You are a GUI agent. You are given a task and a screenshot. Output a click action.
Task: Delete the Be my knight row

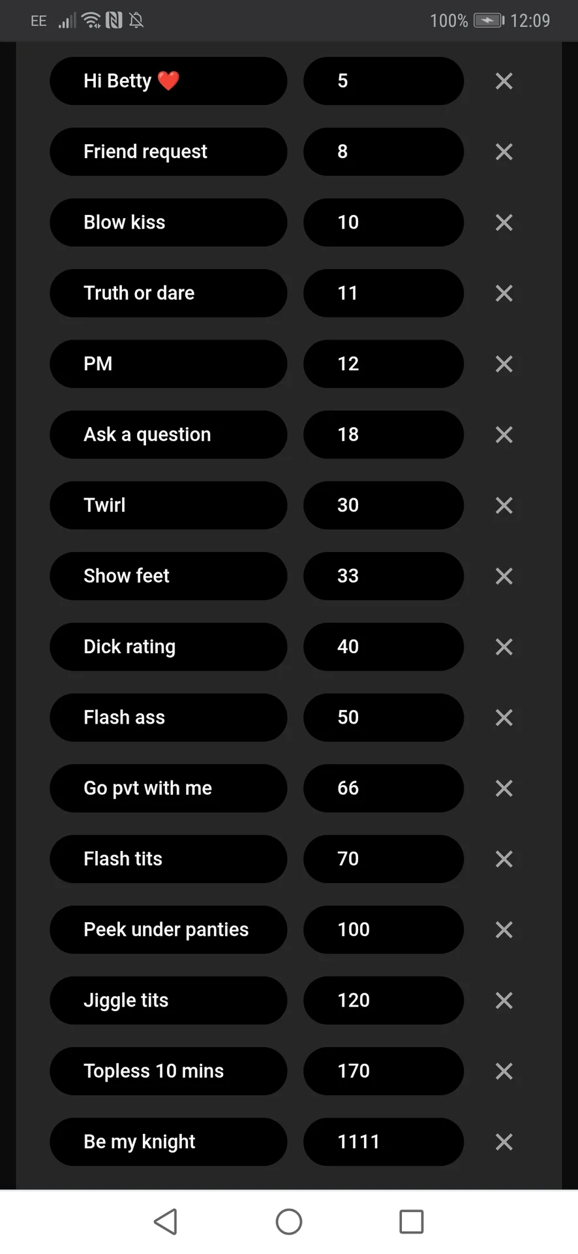click(504, 1142)
